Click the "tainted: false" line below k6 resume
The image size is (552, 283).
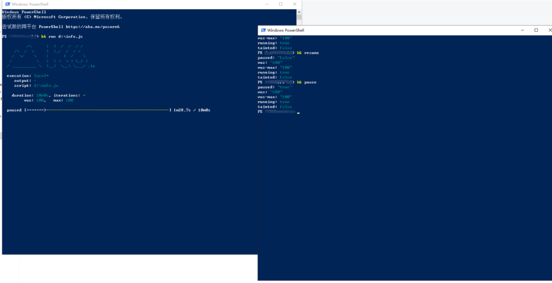(x=275, y=77)
